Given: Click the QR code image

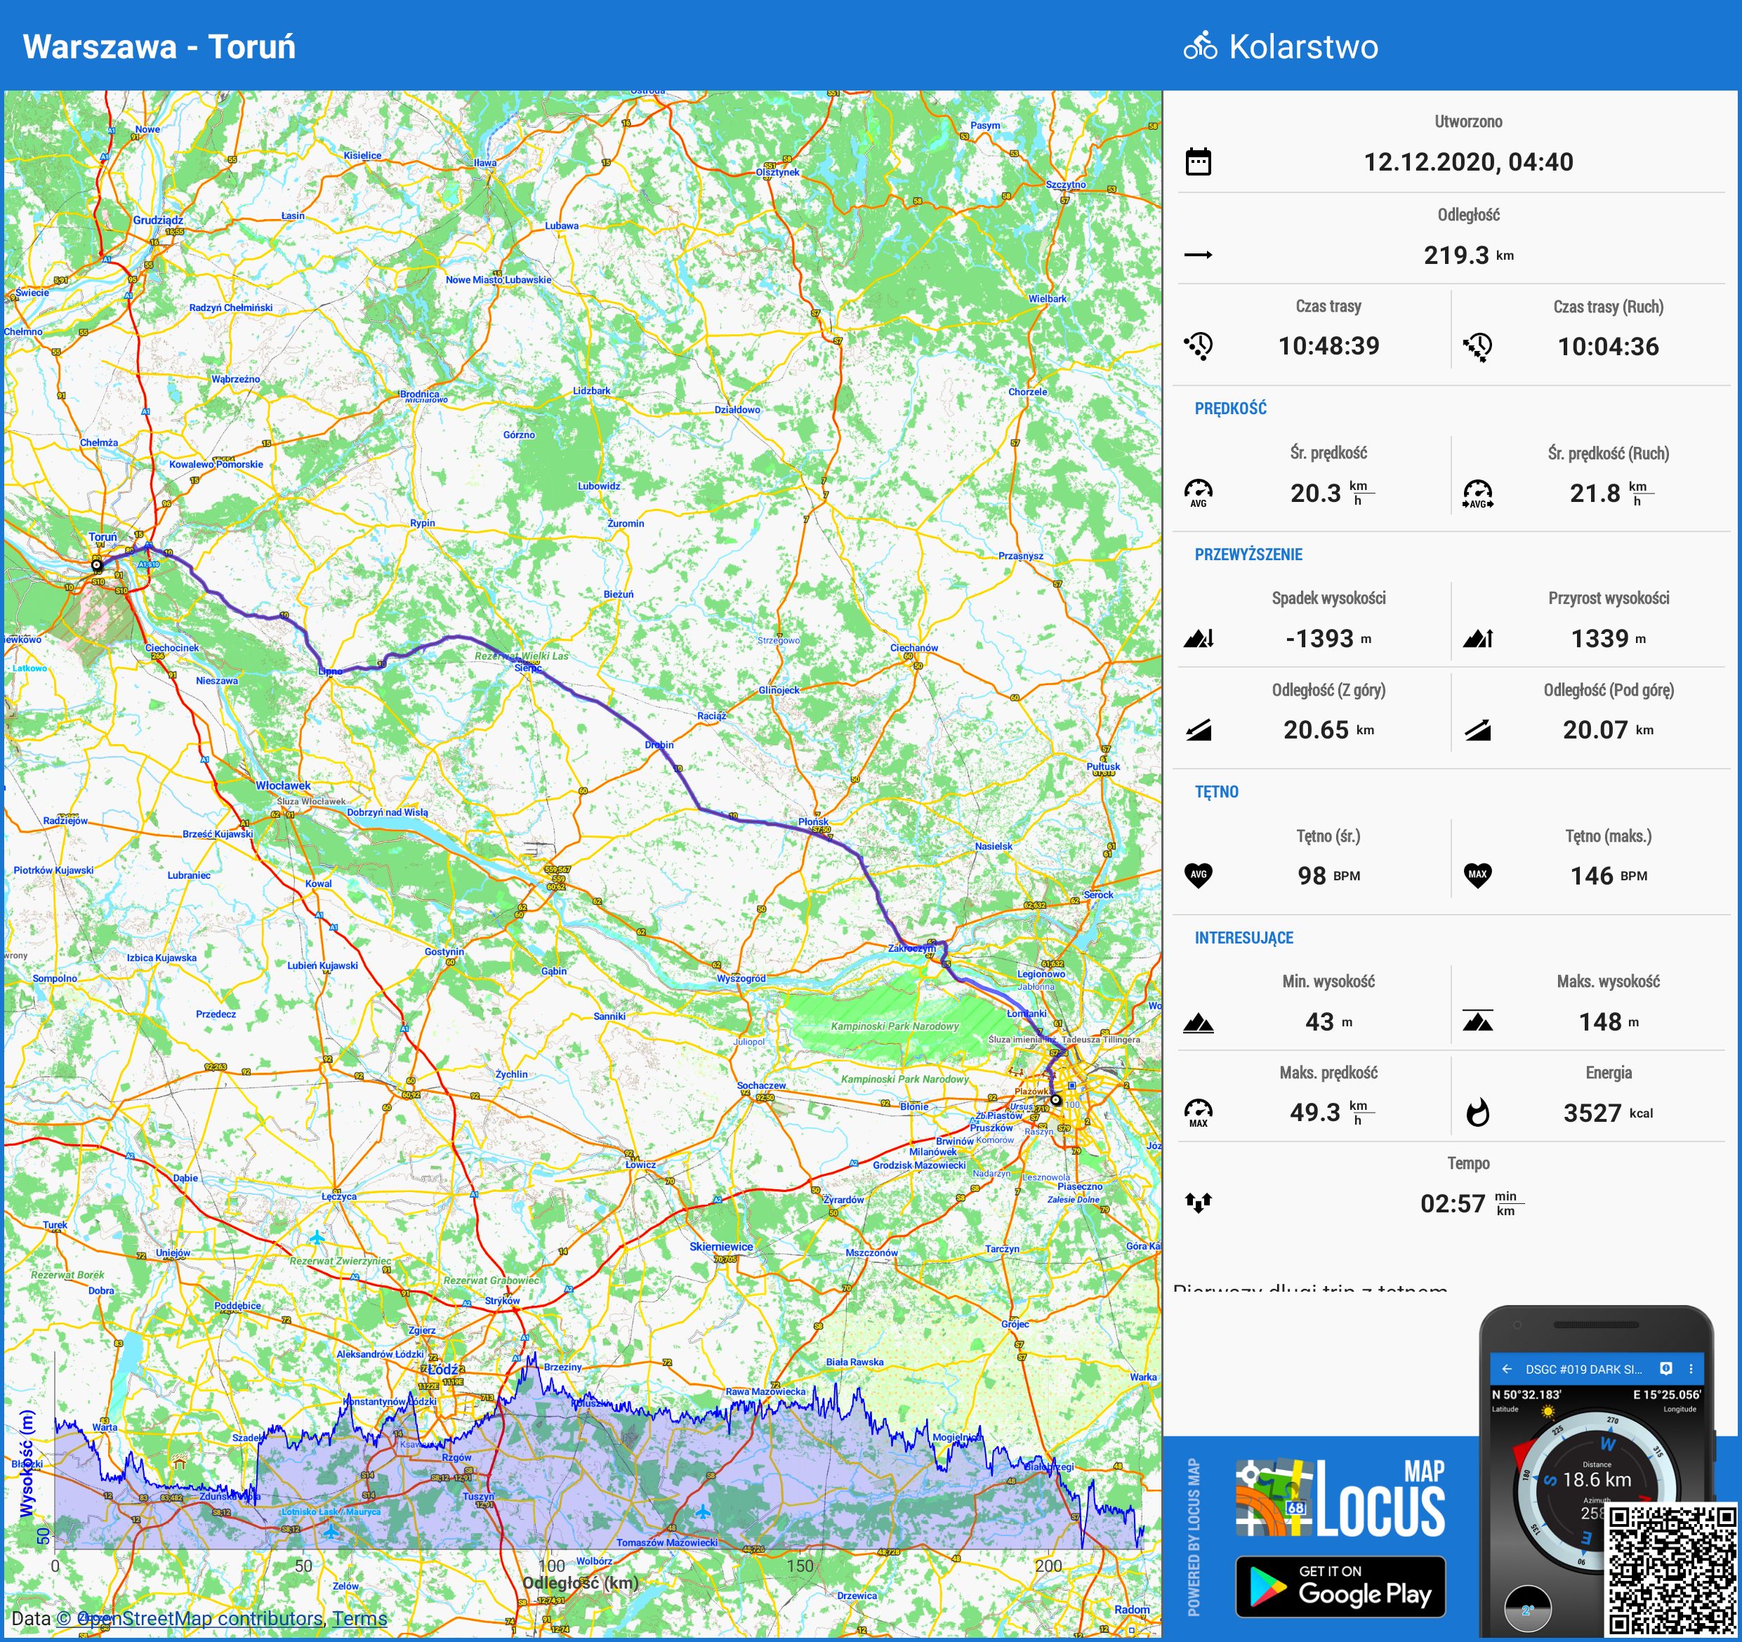Looking at the screenshot, I should [1672, 1569].
